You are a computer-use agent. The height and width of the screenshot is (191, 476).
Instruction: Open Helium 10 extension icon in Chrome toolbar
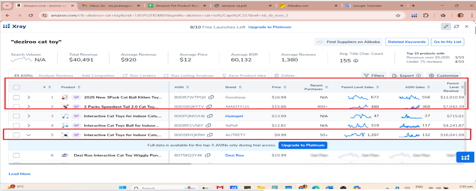tap(414, 16)
